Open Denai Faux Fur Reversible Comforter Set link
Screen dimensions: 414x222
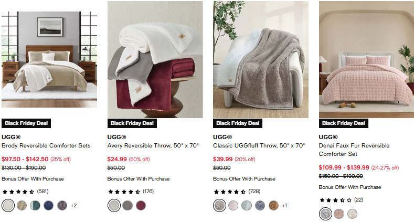[x=354, y=150]
